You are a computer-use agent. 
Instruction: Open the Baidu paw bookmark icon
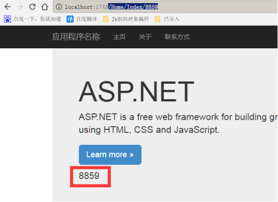(x=8, y=19)
